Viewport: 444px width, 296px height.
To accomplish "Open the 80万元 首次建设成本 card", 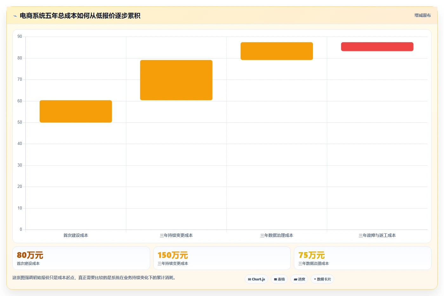I will pyautogui.click(x=81, y=258).
